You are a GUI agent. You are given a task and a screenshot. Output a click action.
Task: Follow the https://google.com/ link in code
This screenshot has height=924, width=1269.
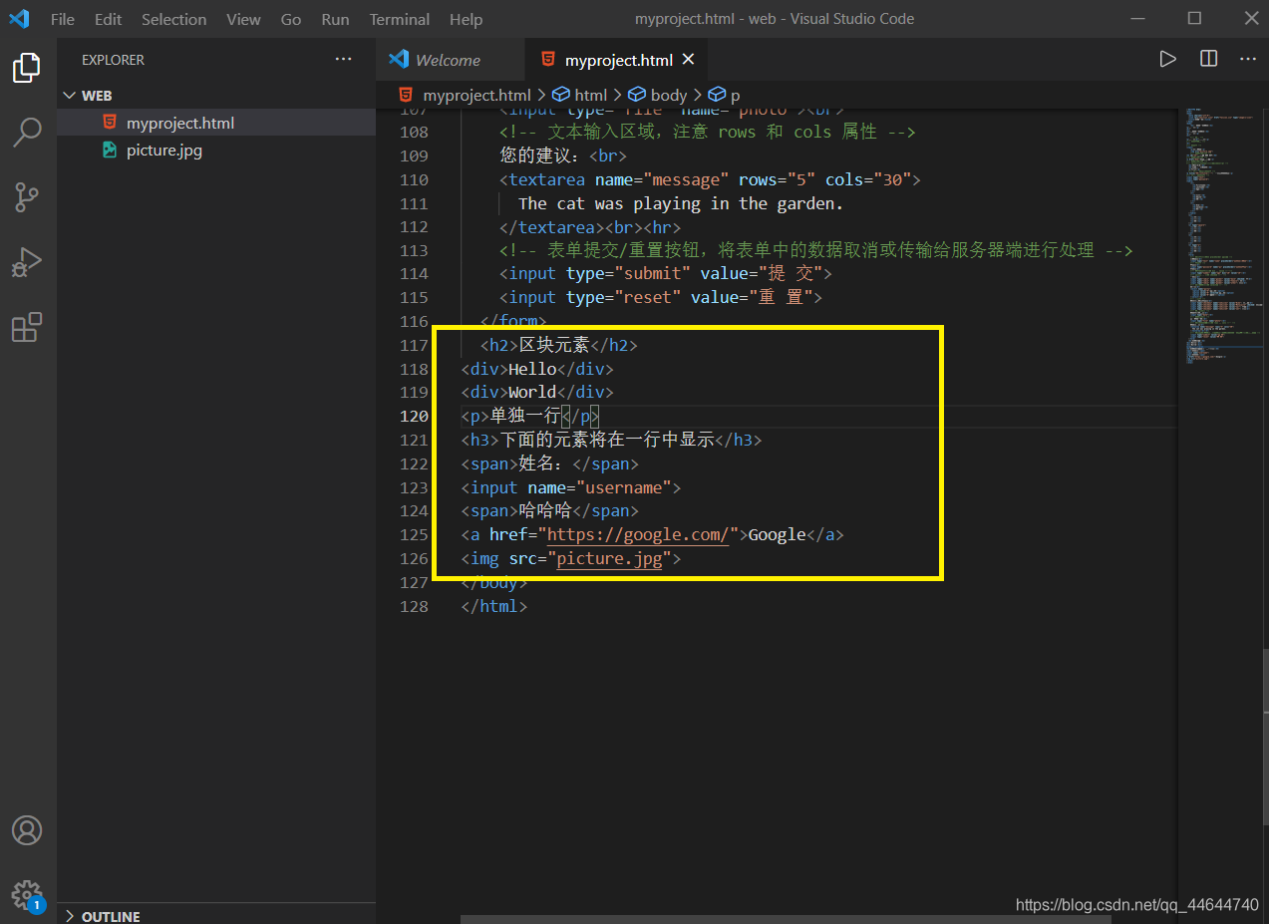pos(638,535)
